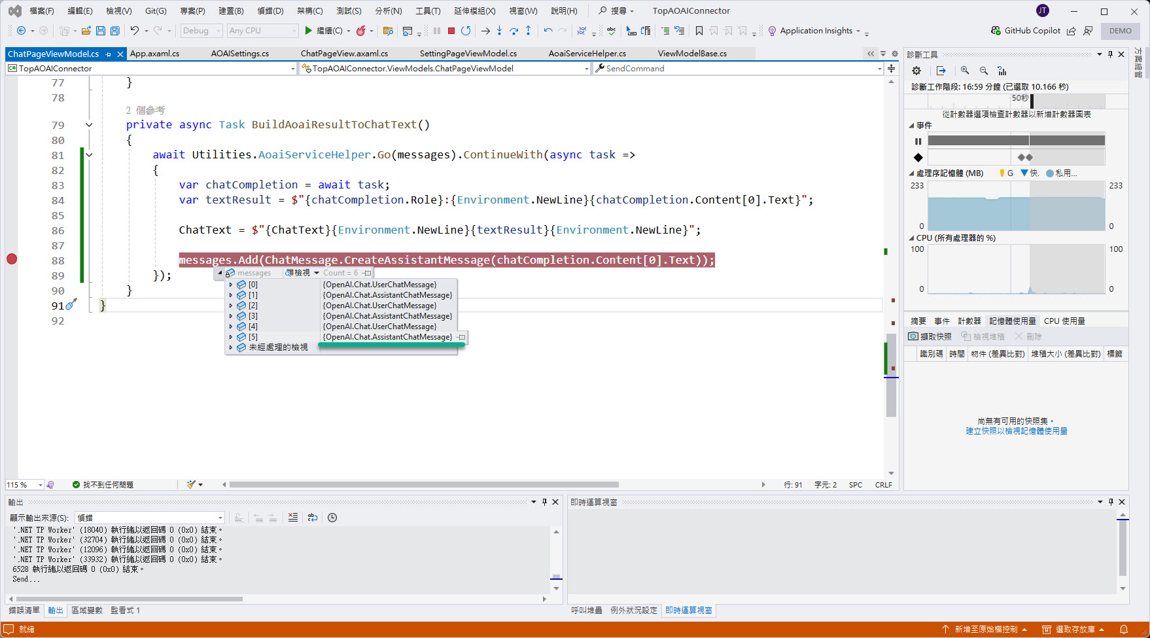Pin the ChatPageViewModel.cs tab

108,54
